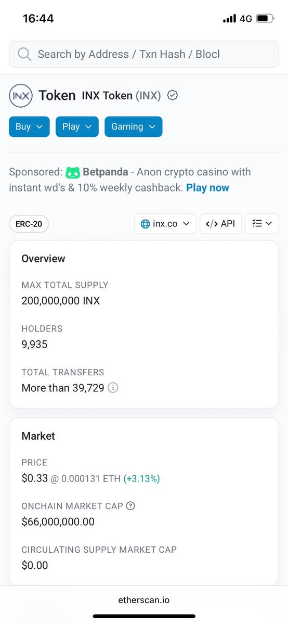
Task: Click the 200,000,000 INX supply value
Action: point(60,300)
